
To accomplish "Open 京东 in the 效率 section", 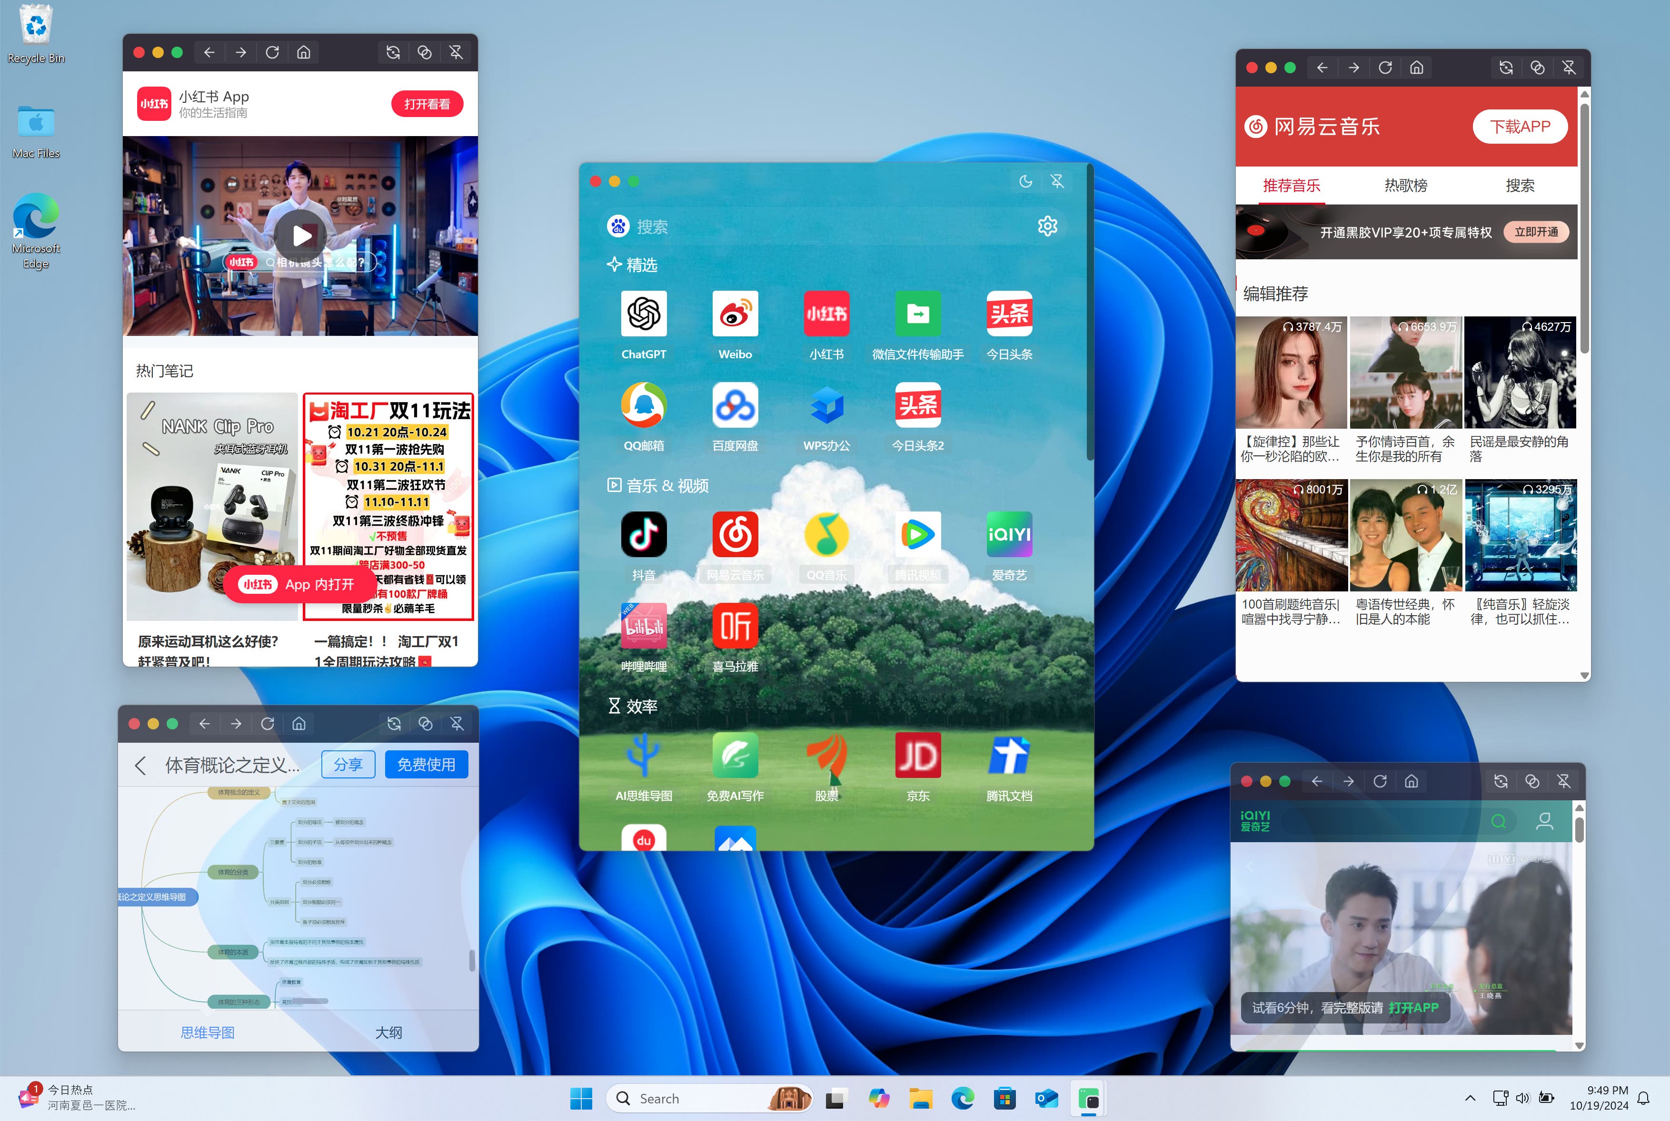I will click(x=918, y=756).
